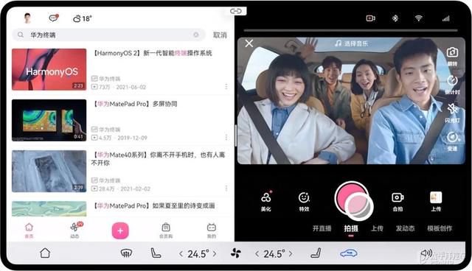The width and height of the screenshot is (472, 271).
Task: Switch to 拍摄 mode
Action: [351, 228]
